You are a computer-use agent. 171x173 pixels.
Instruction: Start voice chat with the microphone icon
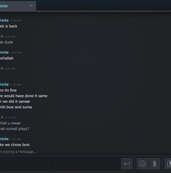pos(168,164)
